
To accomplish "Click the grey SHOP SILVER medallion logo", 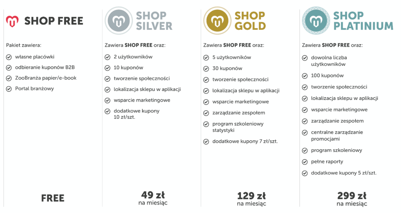I will click(119, 21).
